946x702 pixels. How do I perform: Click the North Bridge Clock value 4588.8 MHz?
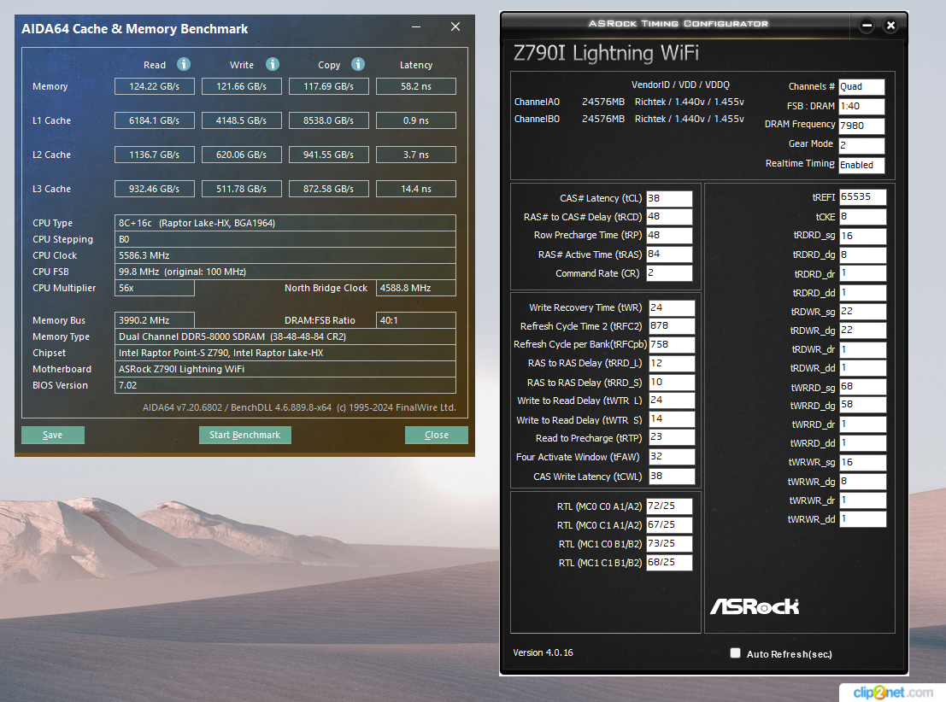point(415,289)
